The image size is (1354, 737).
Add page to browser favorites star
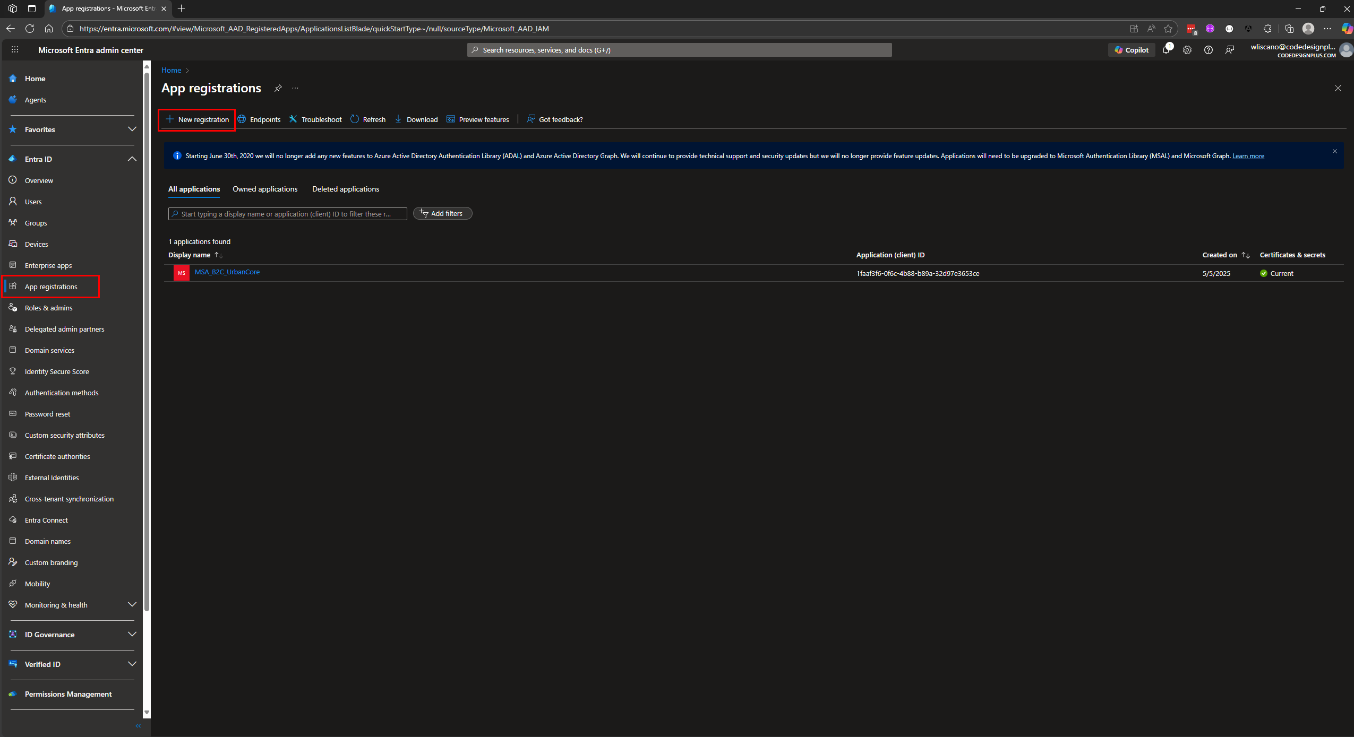1168,29
